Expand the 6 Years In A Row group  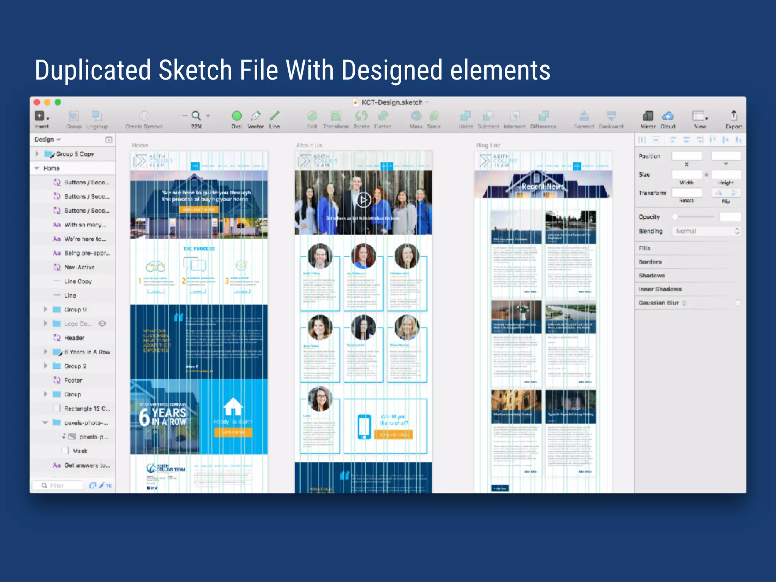45,352
